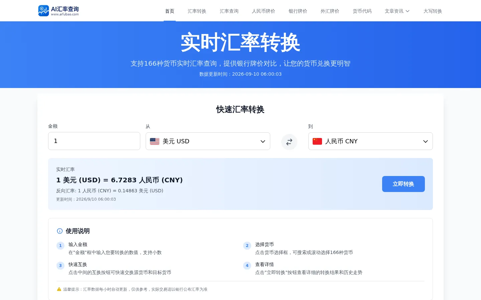Click the 立即转换 button
This screenshot has height=300, width=481.
coord(404,184)
